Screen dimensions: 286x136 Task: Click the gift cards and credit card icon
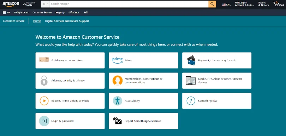click(191, 61)
